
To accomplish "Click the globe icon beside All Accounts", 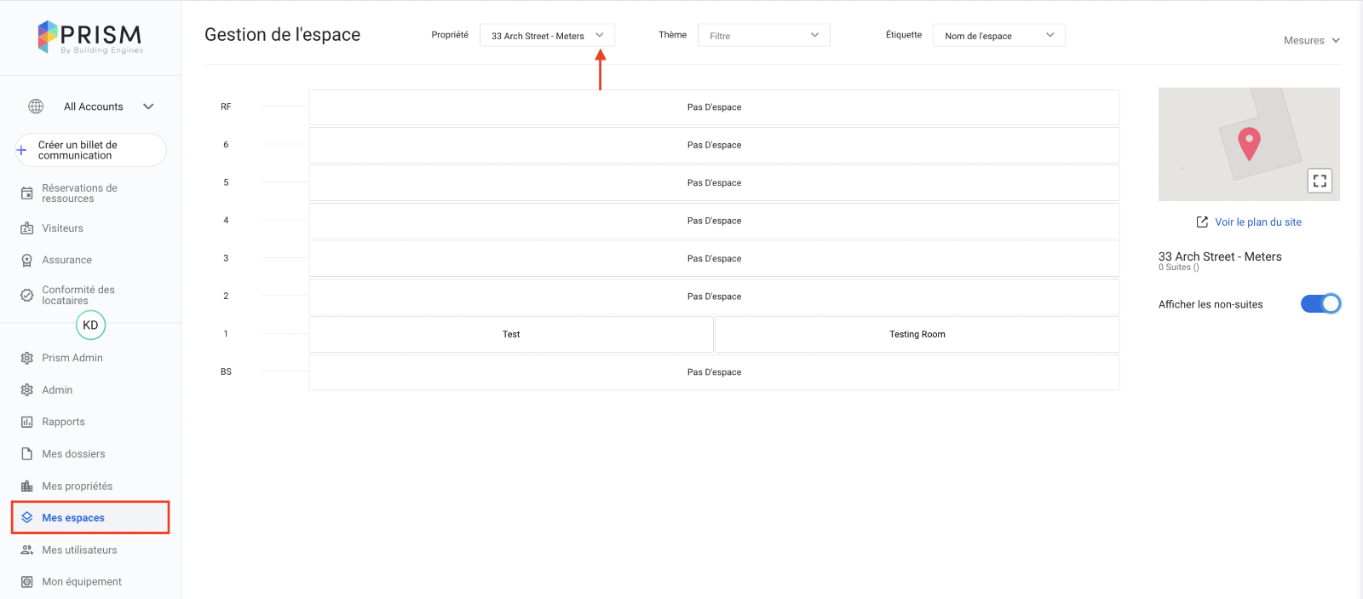I will click(36, 107).
